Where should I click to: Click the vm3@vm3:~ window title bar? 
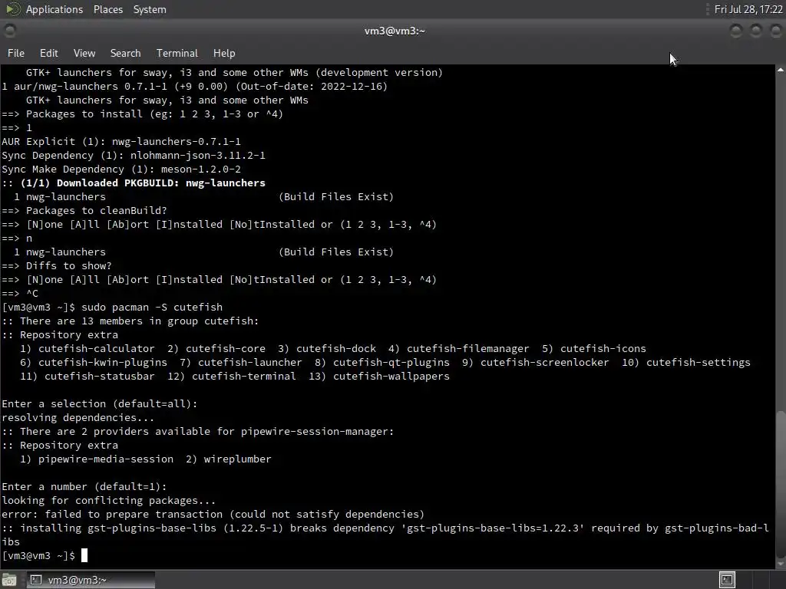(x=395, y=31)
